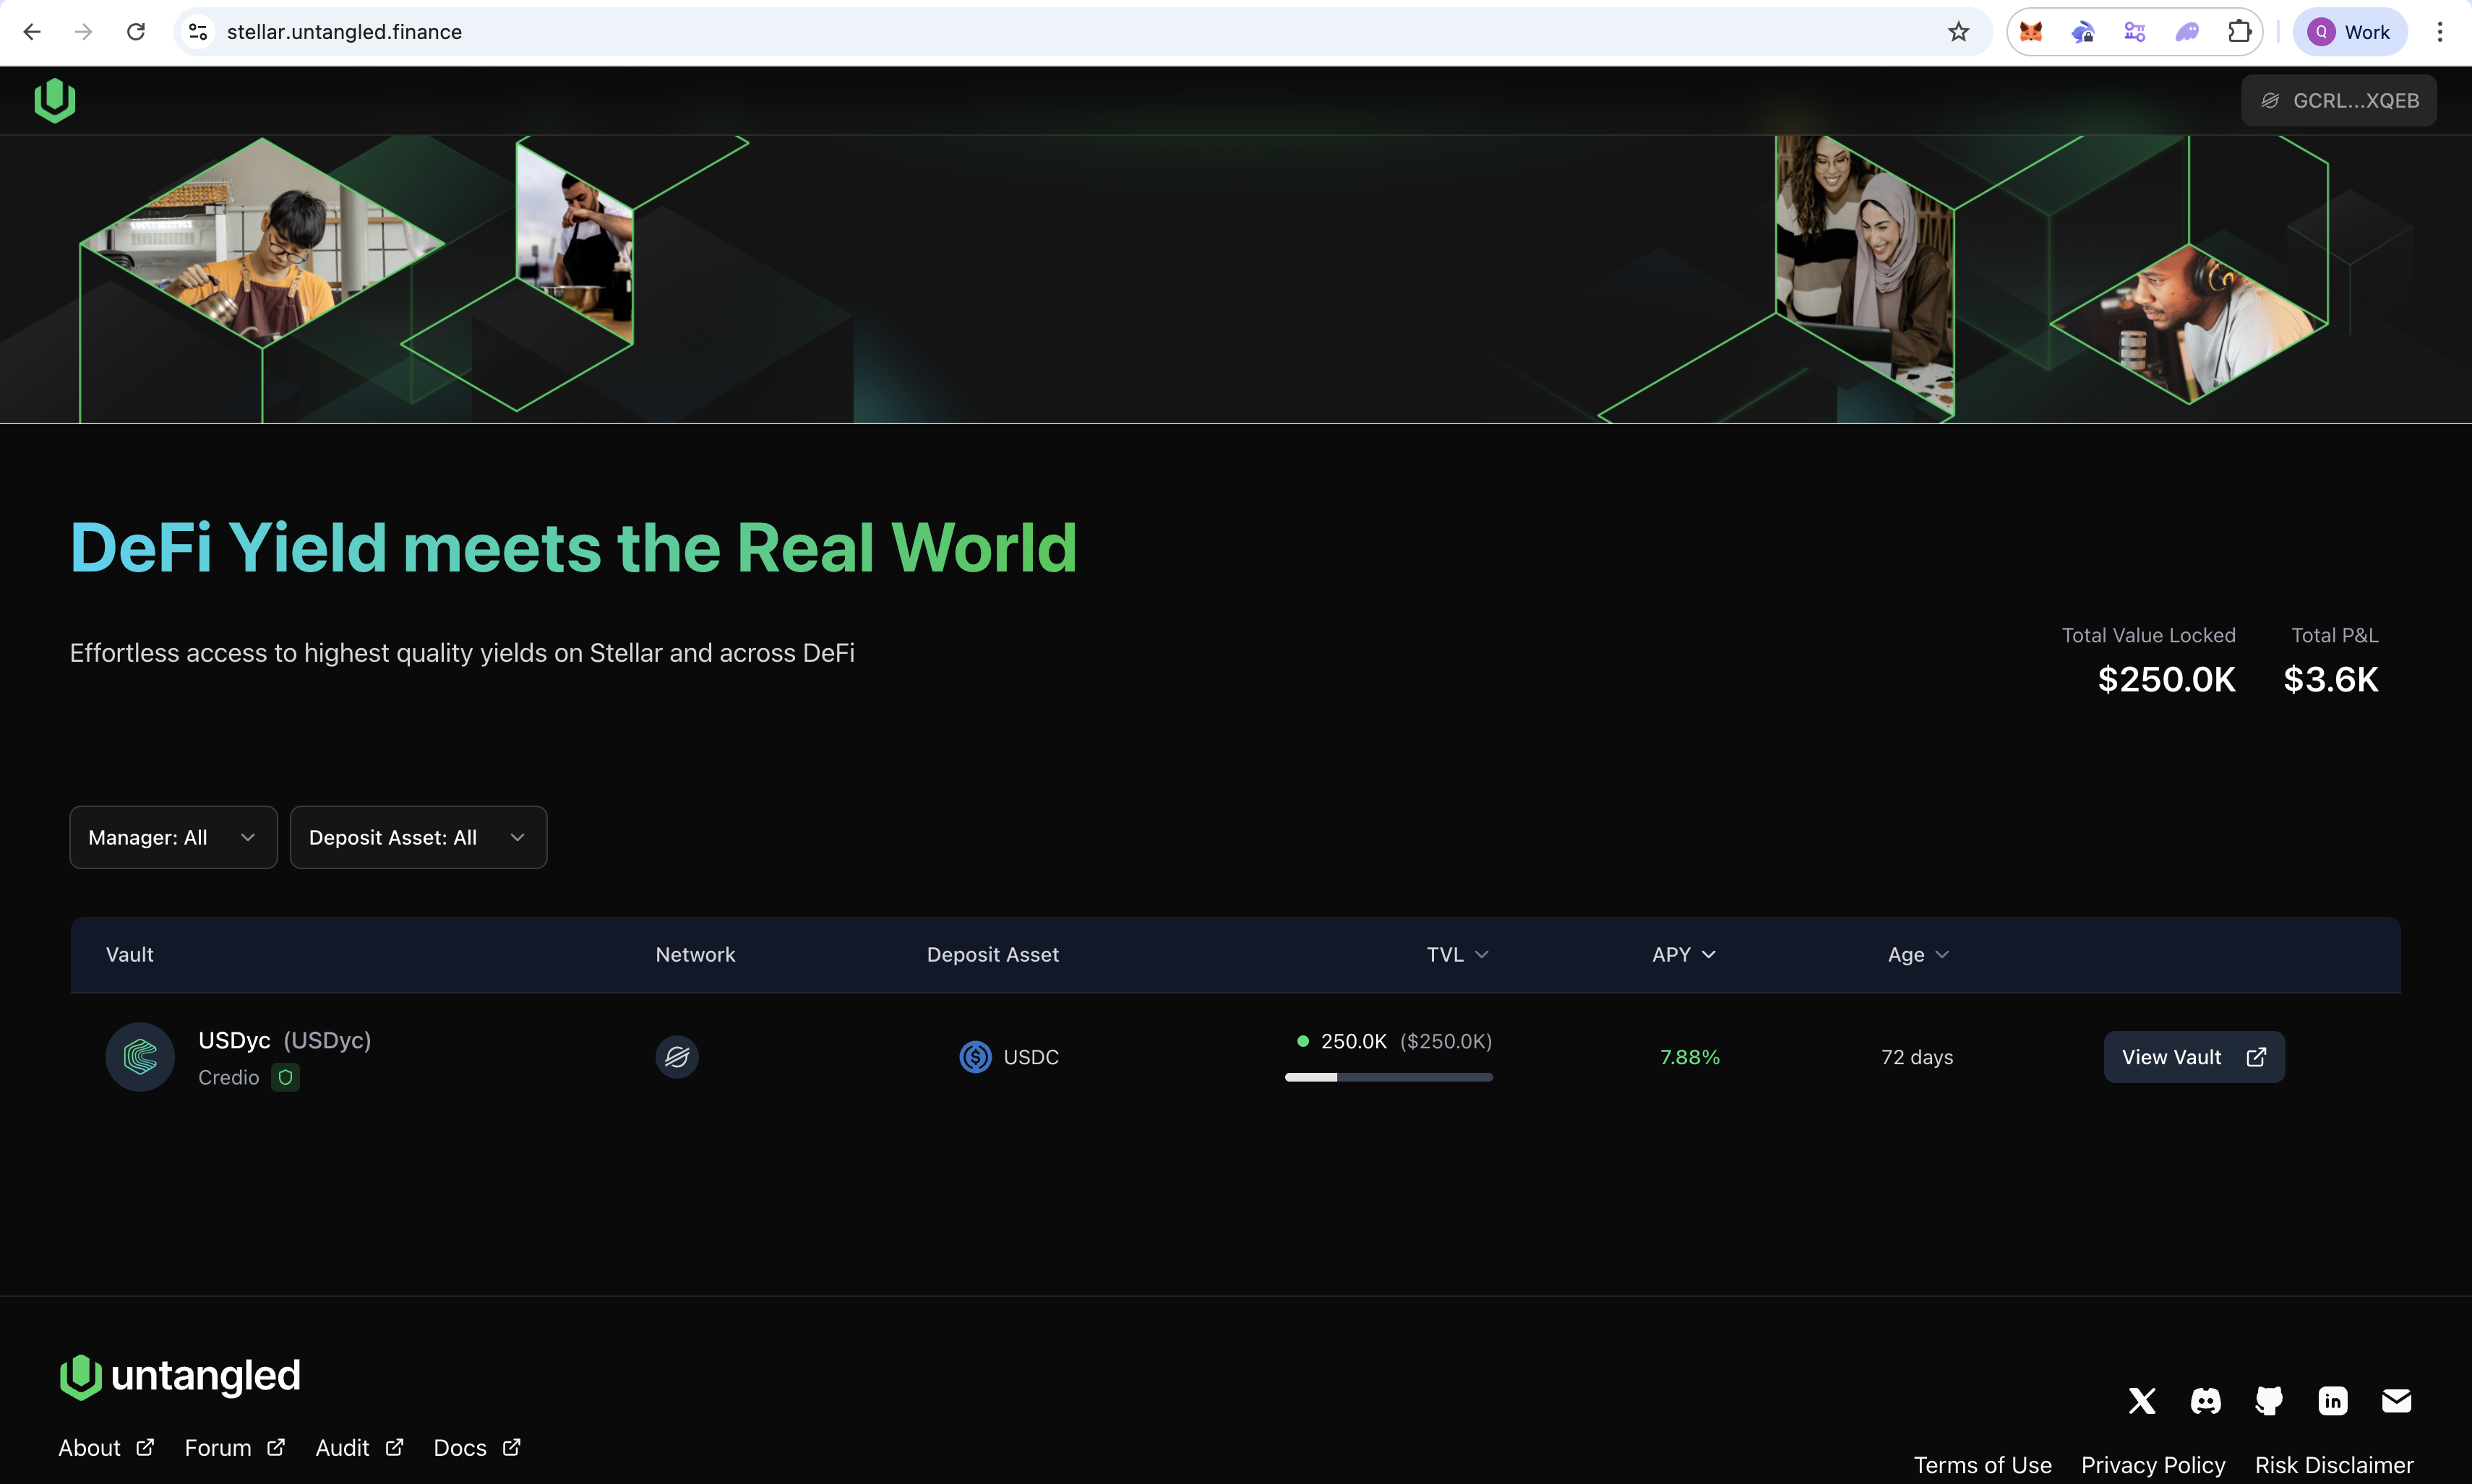Viewport: 2472px width, 1484px height.
Task: Click the Credio manager name
Action: point(228,1077)
